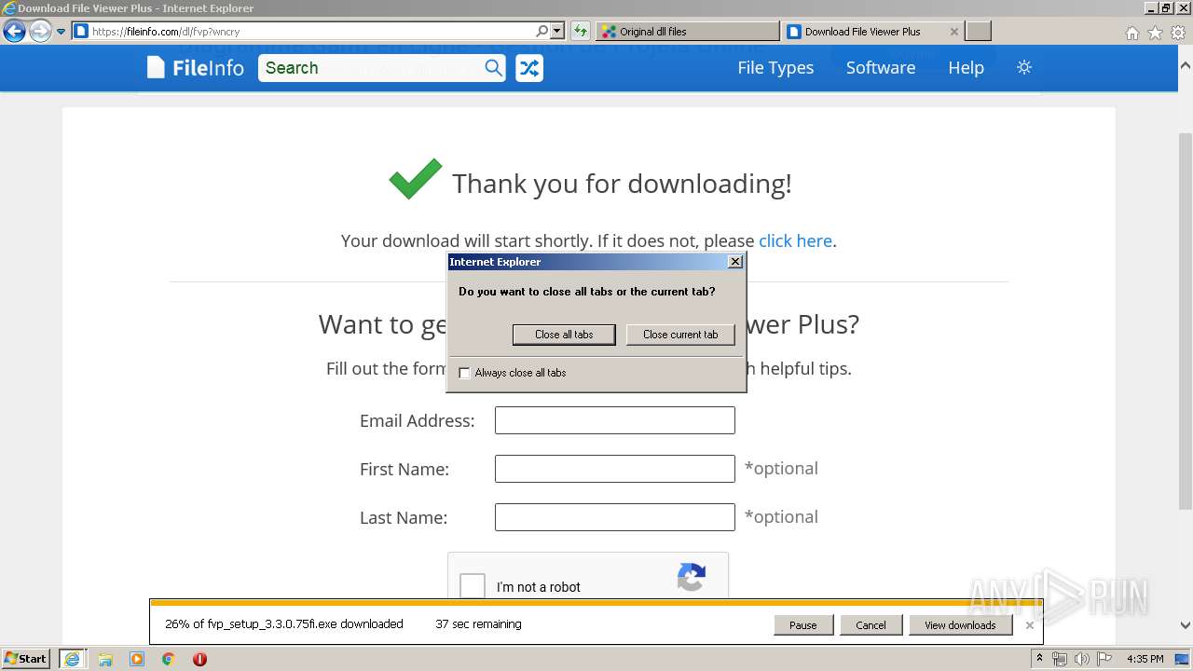This screenshot has height=671, width=1193.
Task: Click the red Opera taskbar icon
Action: point(199,659)
